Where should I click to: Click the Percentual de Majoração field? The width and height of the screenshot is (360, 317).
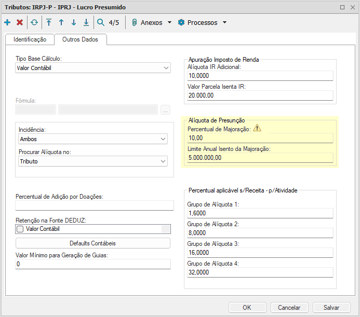point(260,138)
